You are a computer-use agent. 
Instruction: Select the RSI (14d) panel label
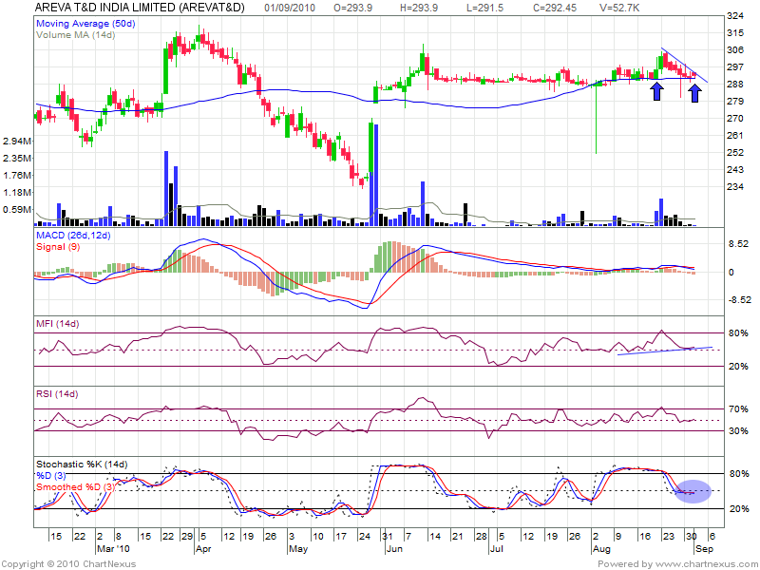57,393
